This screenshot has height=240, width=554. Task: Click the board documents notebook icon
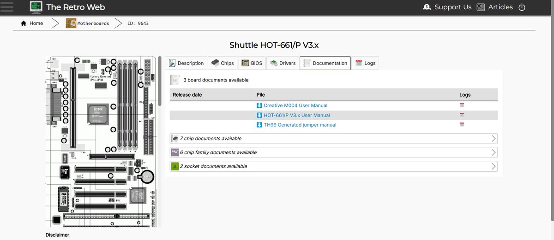pyautogui.click(x=175, y=80)
